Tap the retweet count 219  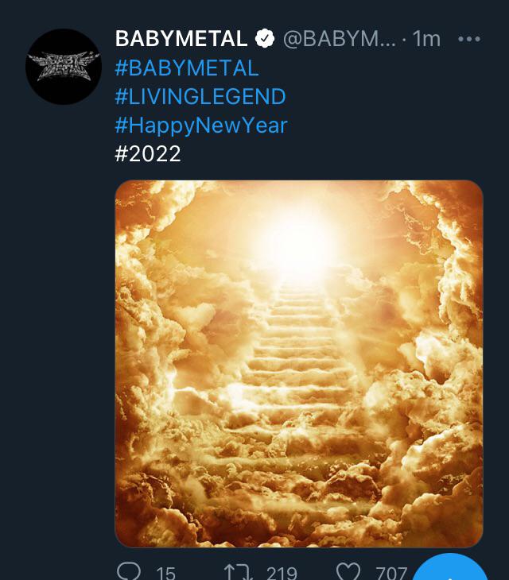click(x=282, y=573)
